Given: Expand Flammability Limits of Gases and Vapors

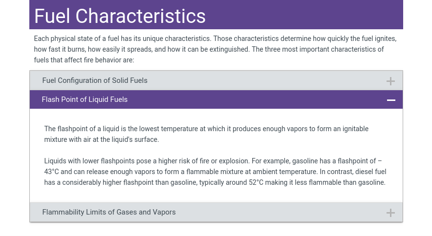Looking at the screenshot, I should point(215,212).
